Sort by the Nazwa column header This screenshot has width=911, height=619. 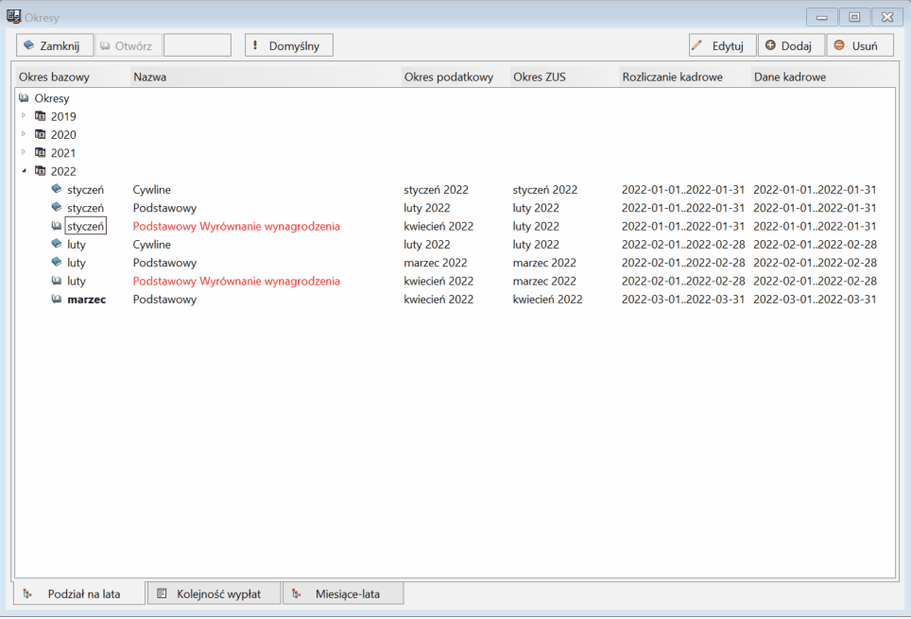tap(266, 77)
